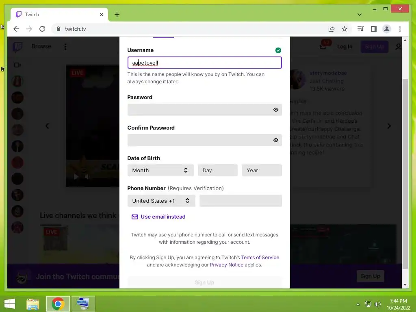Image resolution: width=416 pixels, height=312 pixels.
Task: Click the green username valid checkmark
Action: coord(278,50)
